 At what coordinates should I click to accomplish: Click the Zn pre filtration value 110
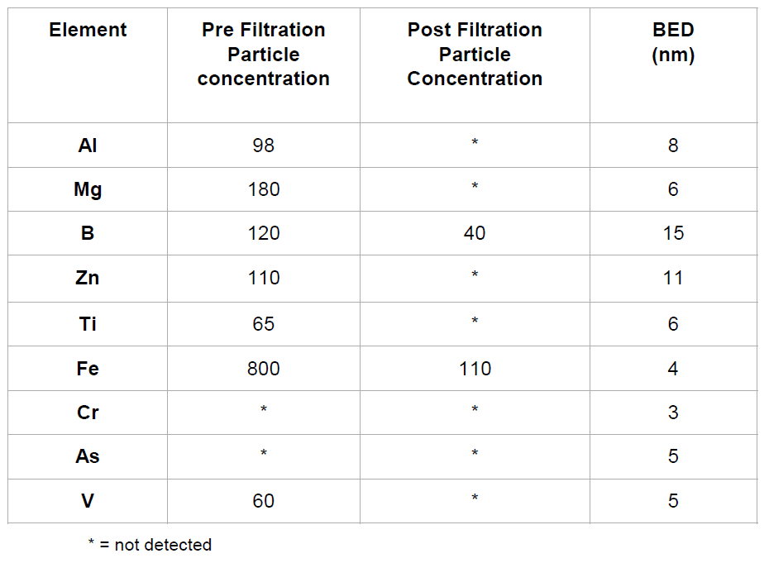click(x=264, y=278)
